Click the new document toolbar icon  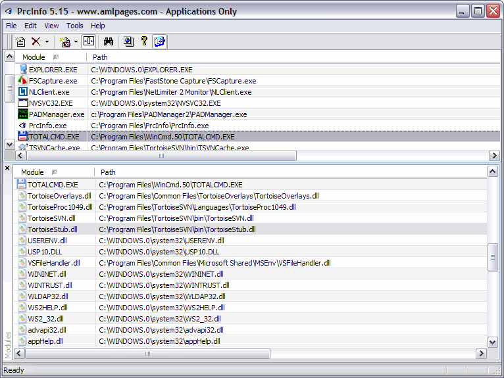(20, 41)
